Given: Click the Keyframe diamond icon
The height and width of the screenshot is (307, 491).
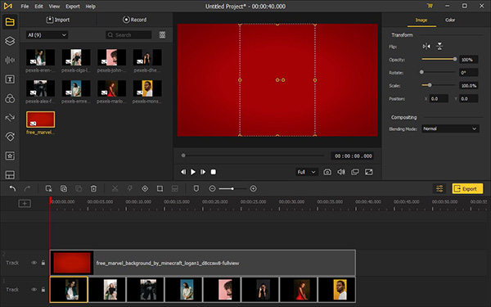Looking at the screenshot, I should tap(145, 188).
